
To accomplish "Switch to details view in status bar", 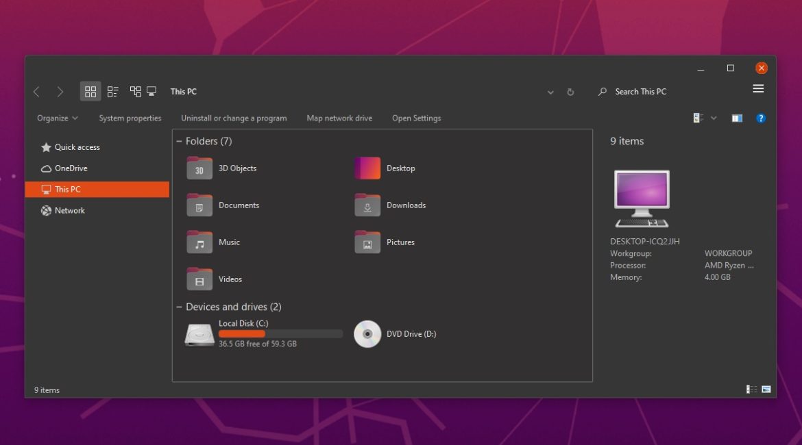I will tap(752, 390).
